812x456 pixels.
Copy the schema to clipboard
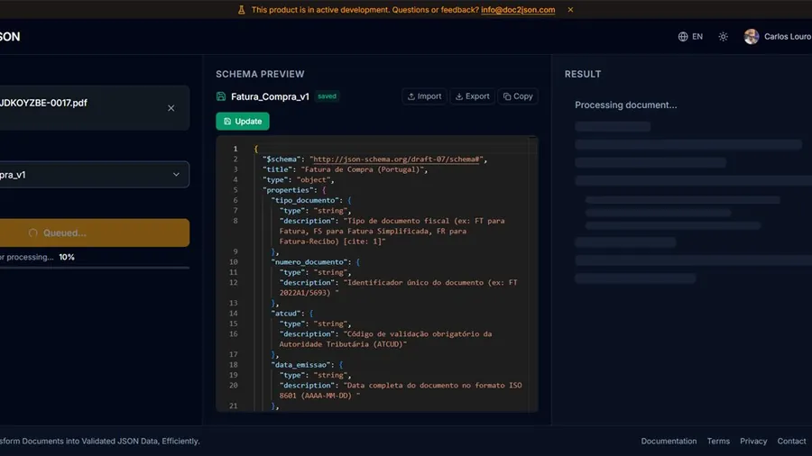tap(518, 96)
